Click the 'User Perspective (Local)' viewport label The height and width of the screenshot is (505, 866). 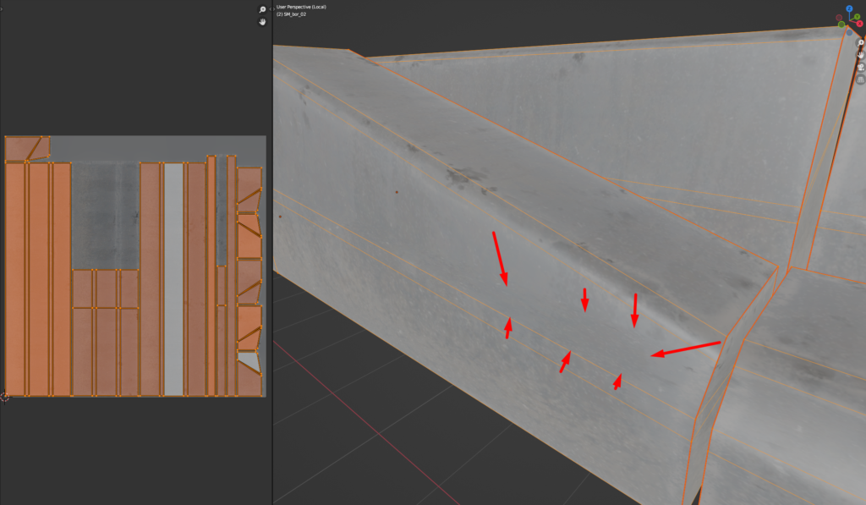(x=301, y=7)
